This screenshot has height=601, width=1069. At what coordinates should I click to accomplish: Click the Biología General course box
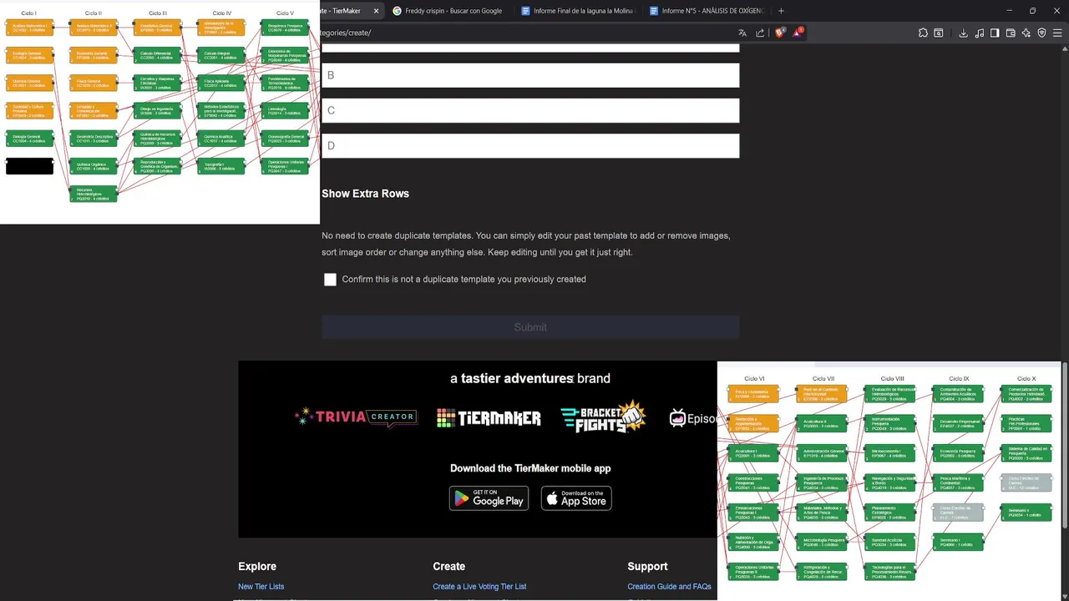[x=29, y=139]
